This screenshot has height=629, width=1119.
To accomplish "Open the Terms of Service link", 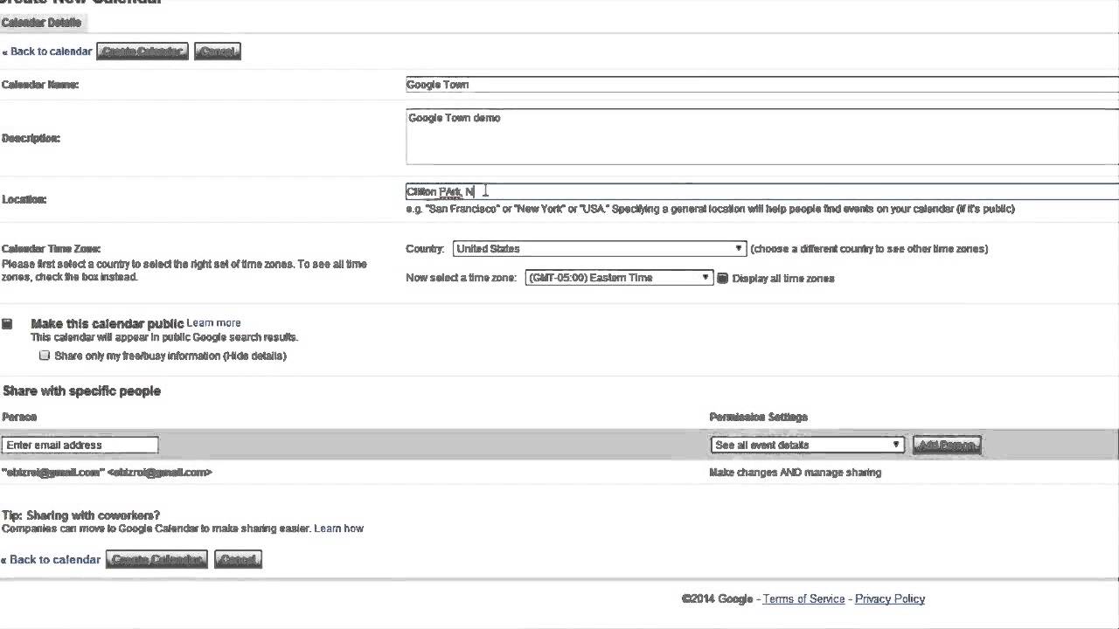I will 803,599.
